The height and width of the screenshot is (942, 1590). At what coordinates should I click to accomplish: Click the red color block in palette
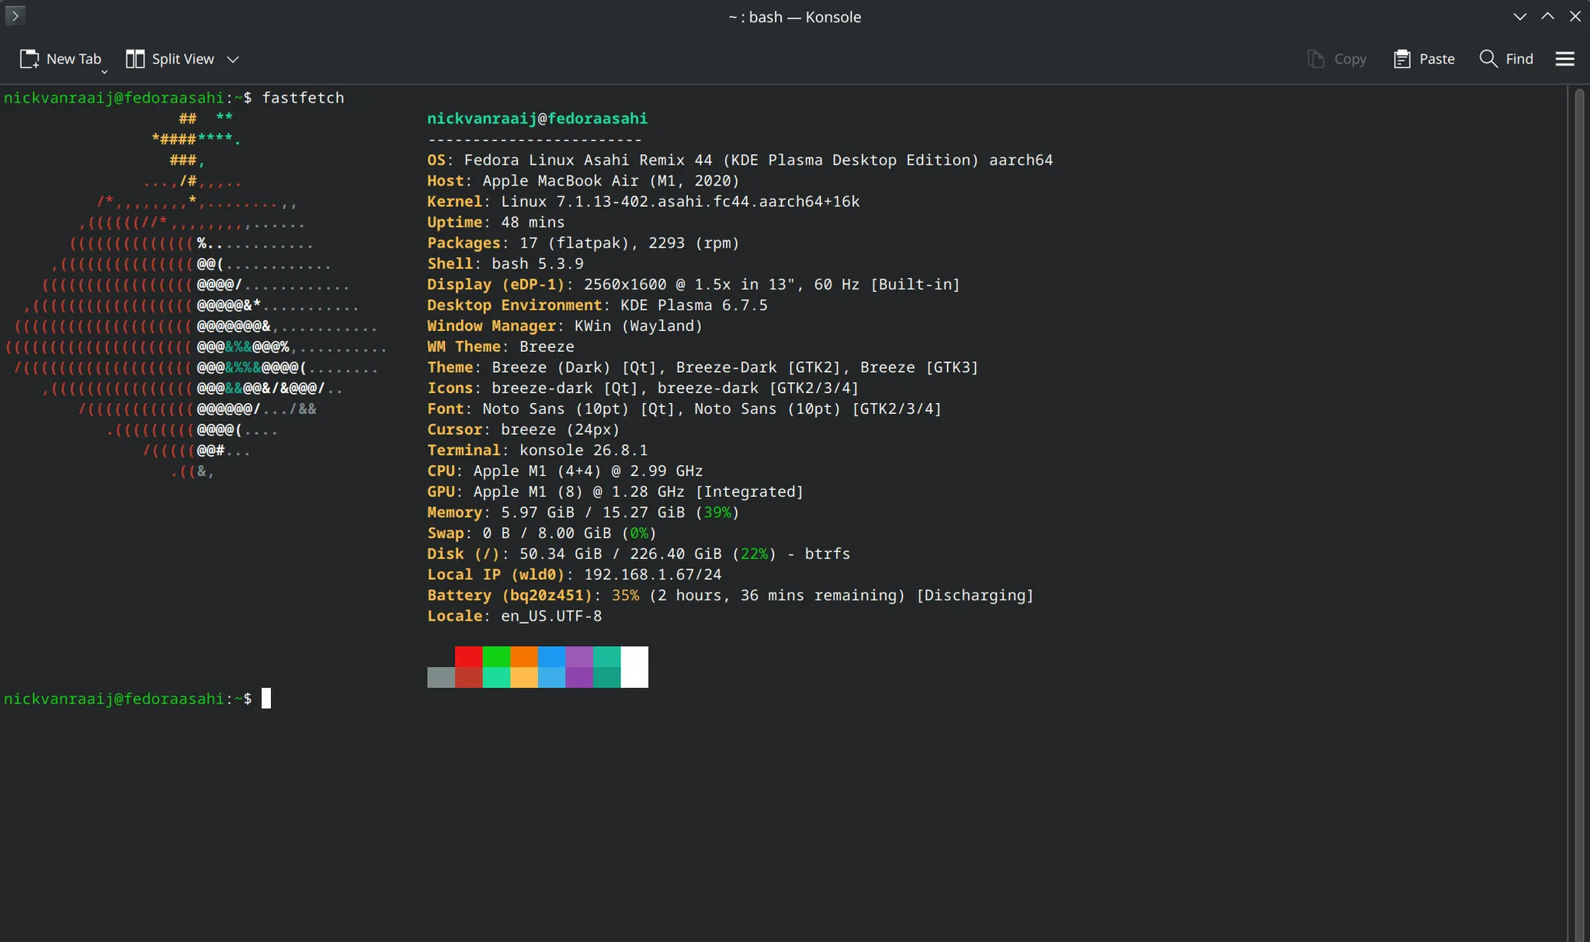(x=468, y=656)
